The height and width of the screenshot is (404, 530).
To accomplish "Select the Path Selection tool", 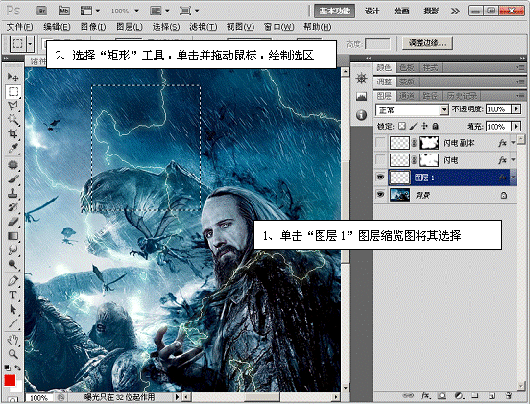I will 12,309.
